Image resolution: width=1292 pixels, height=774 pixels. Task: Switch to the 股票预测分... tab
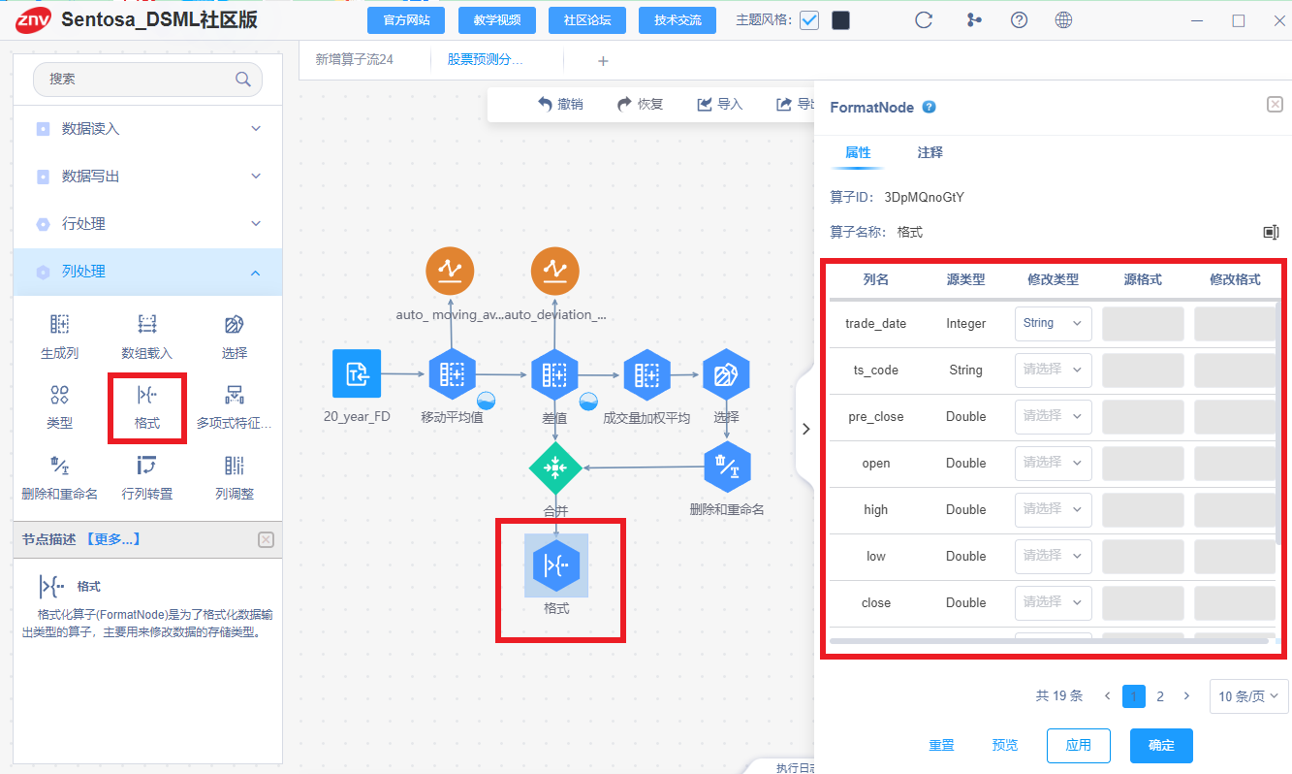tap(485, 60)
